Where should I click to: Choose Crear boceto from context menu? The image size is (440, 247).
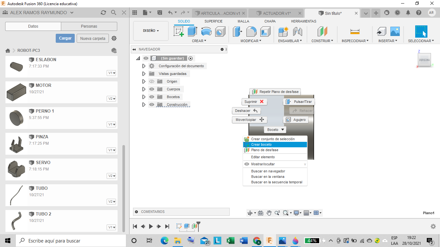click(x=275, y=144)
